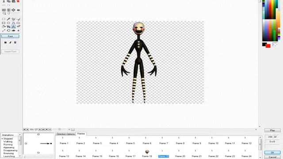The width and height of the screenshot is (283, 159).
Task: Toggle Underline text formatting
Action: pos(15,42)
